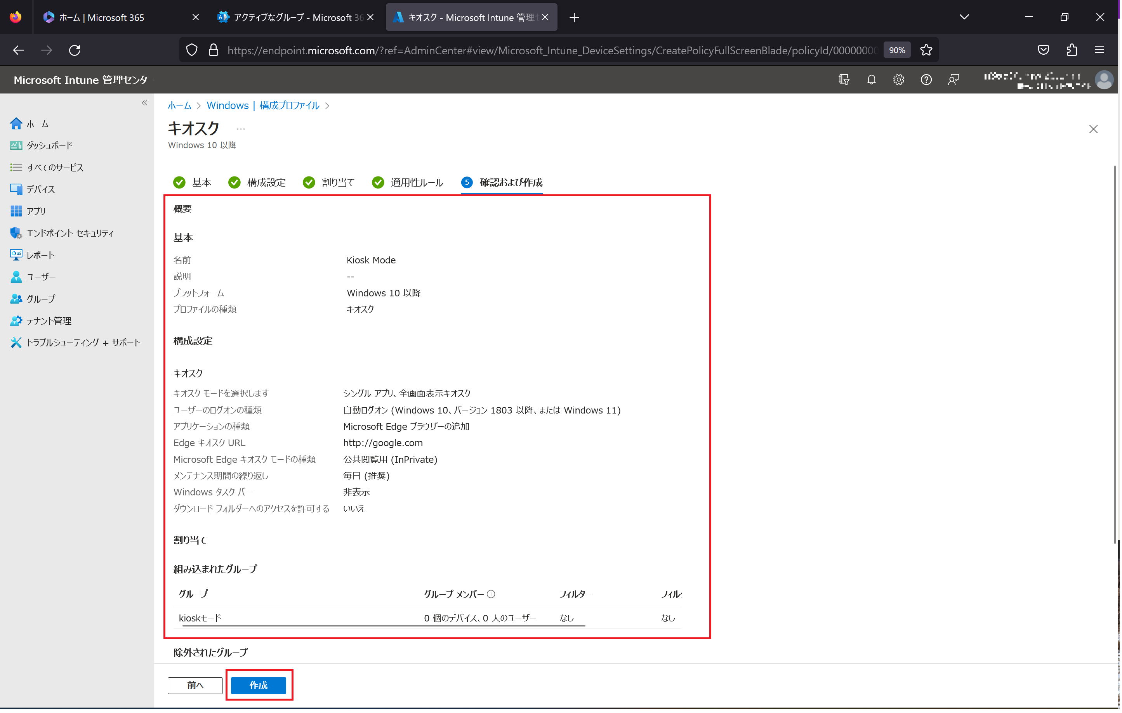
Task: Close the ホーム | Microsoft 365 tab
Action: click(x=196, y=17)
